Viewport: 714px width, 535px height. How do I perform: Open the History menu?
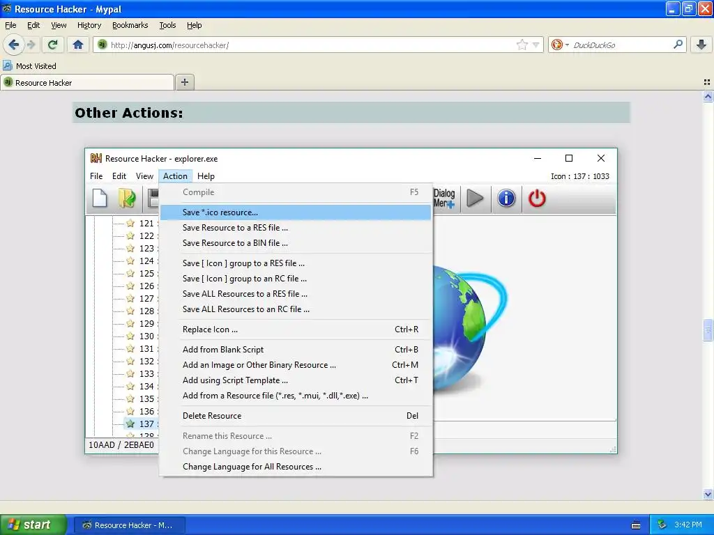point(89,25)
